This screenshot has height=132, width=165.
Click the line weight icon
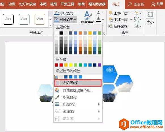(x=57, y=104)
